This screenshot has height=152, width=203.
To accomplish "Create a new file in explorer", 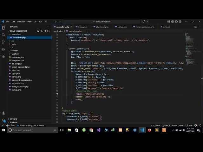I will pos(38,31).
